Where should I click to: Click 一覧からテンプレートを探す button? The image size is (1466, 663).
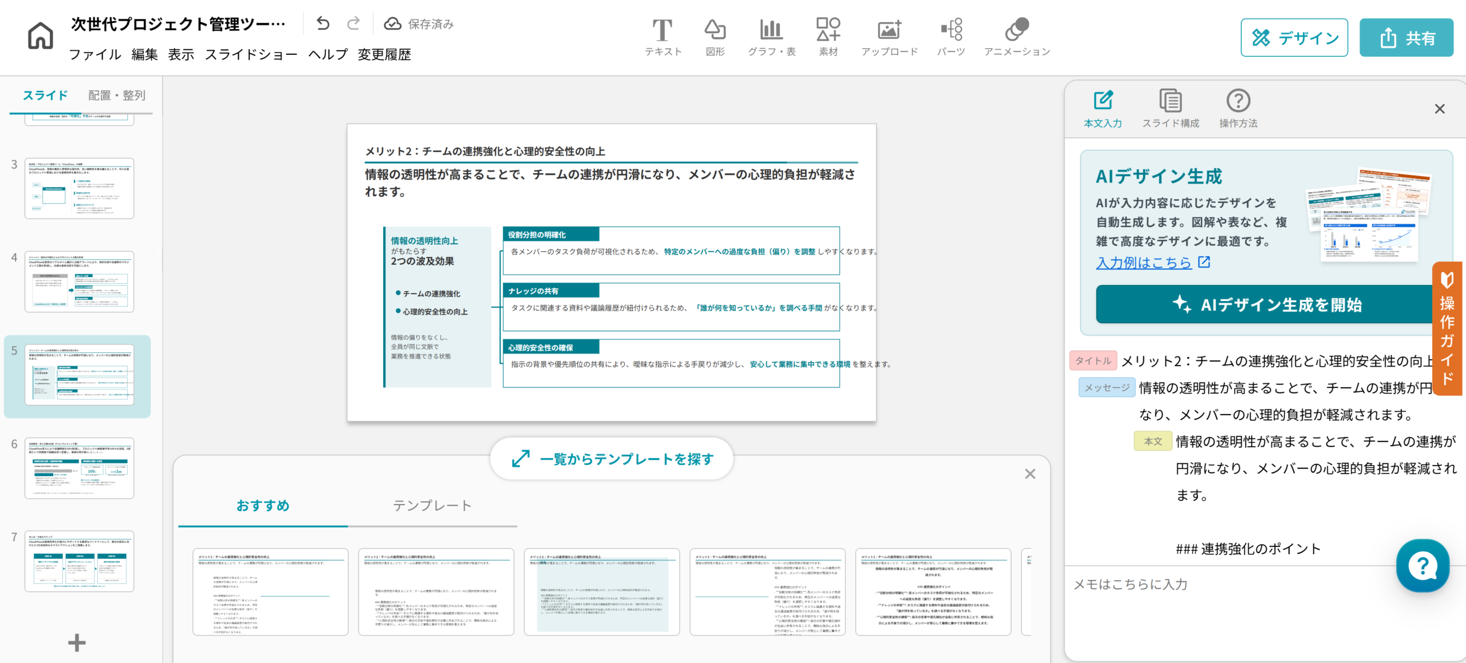(x=612, y=459)
